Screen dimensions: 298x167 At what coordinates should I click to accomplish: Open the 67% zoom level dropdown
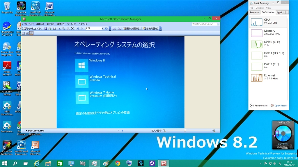click(x=103, y=29)
